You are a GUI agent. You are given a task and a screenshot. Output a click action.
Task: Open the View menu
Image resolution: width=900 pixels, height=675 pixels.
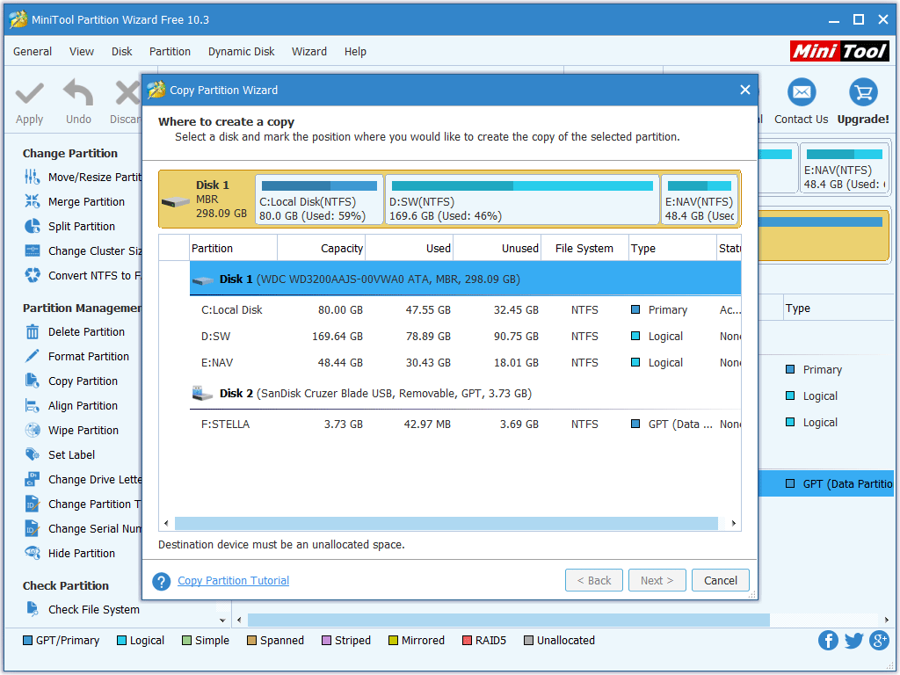tap(82, 52)
